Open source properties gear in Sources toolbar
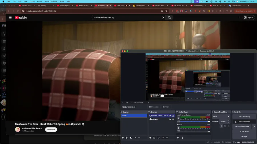Image resolution: width=257 pixels, height=144 pixels. pyautogui.click(x=158, y=138)
